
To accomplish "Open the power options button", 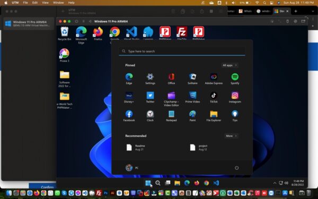I will pos(236,168).
